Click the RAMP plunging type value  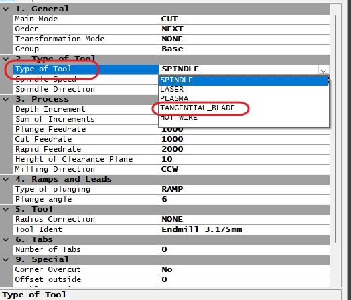click(x=172, y=190)
